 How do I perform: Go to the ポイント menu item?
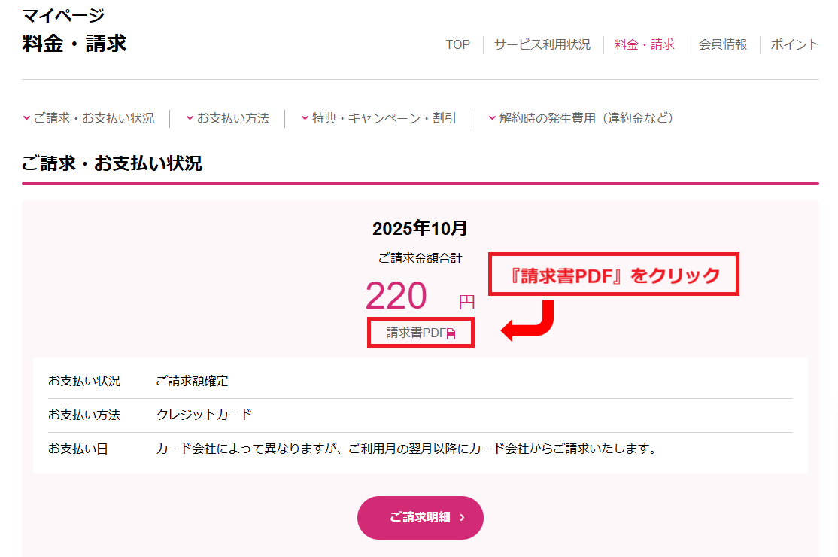[794, 44]
